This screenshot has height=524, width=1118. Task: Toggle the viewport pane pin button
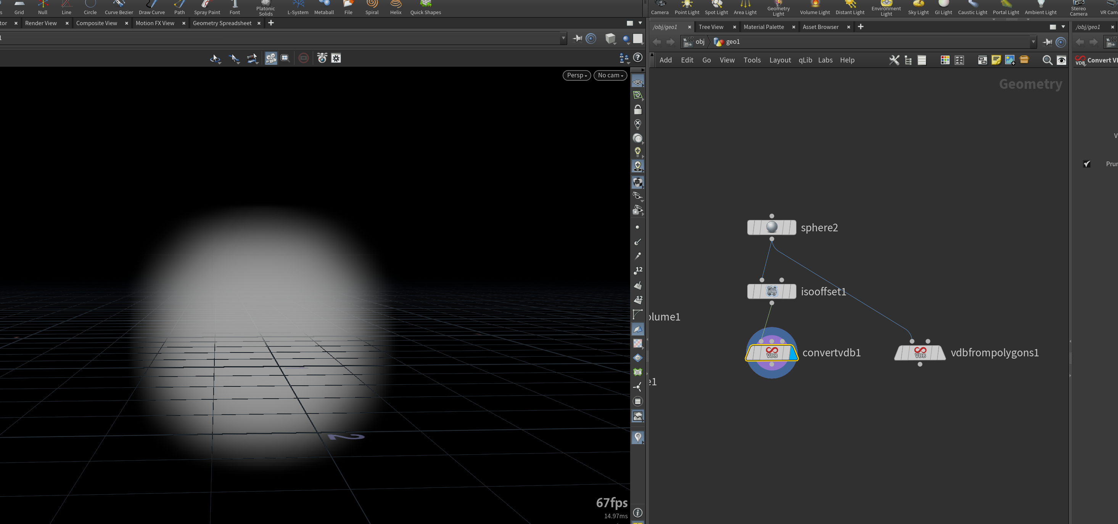pyautogui.click(x=577, y=38)
